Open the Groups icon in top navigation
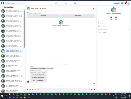Screen dimensions: 131x99 75,3
